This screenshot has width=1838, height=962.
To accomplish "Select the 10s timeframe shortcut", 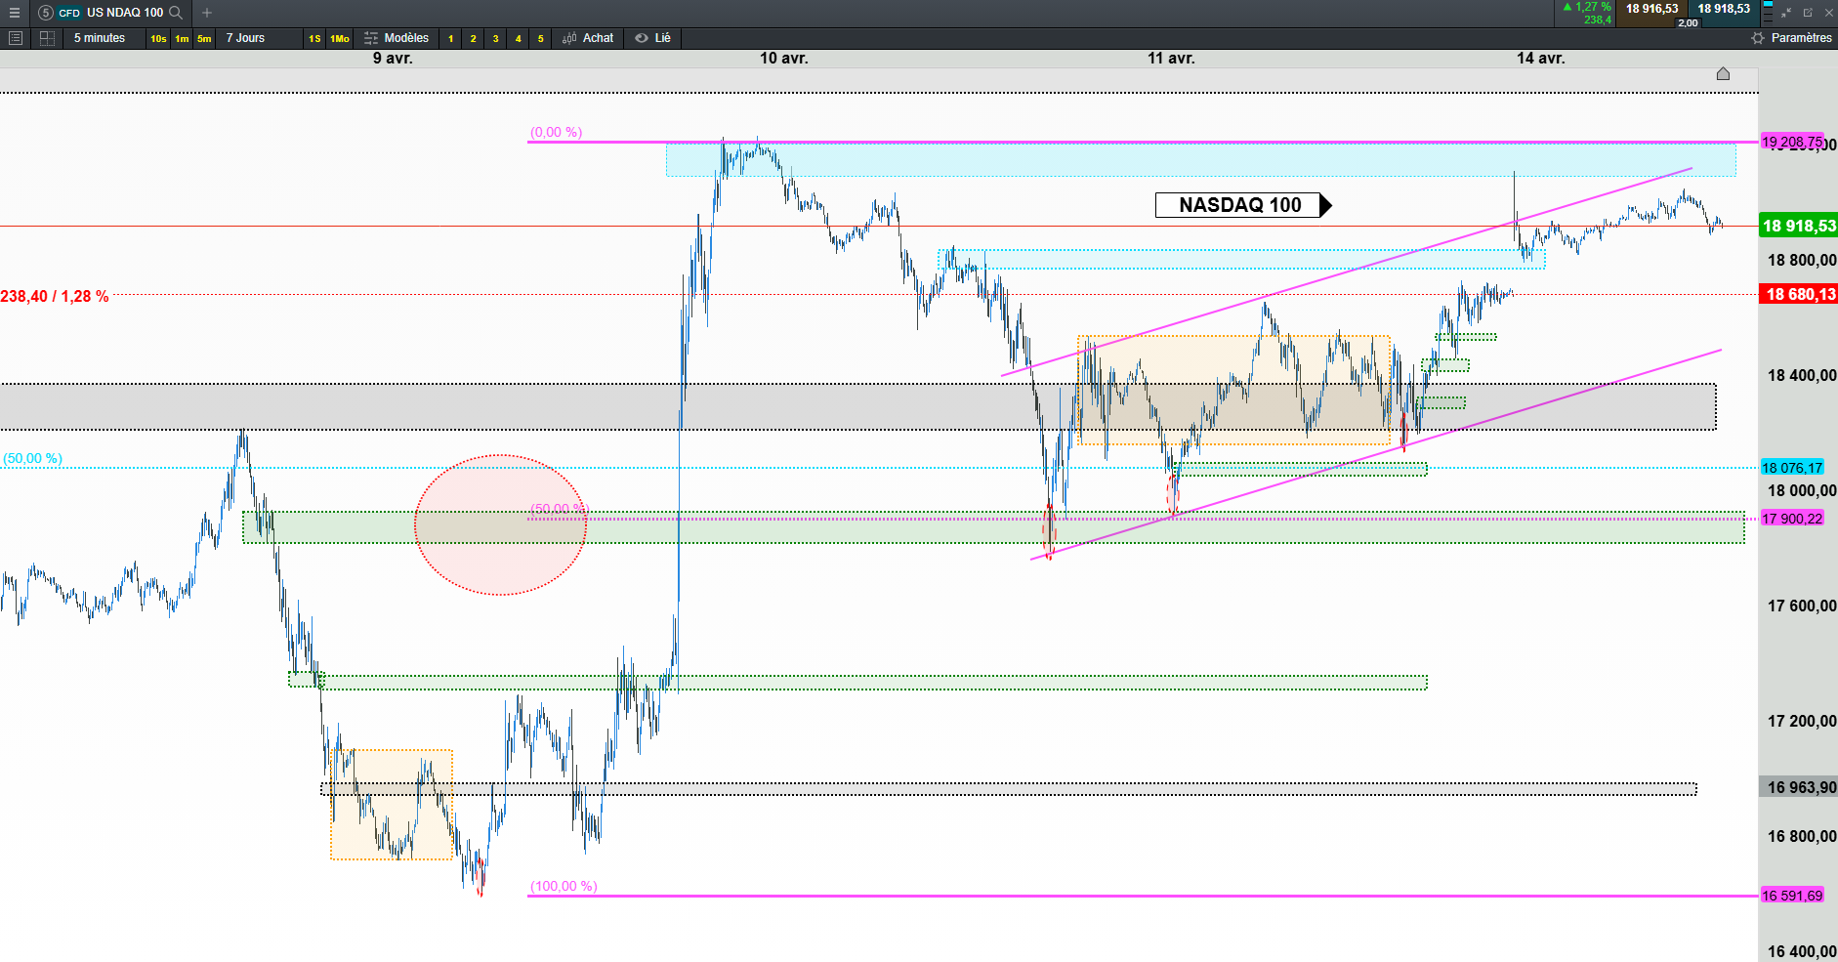I will click(158, 39).
